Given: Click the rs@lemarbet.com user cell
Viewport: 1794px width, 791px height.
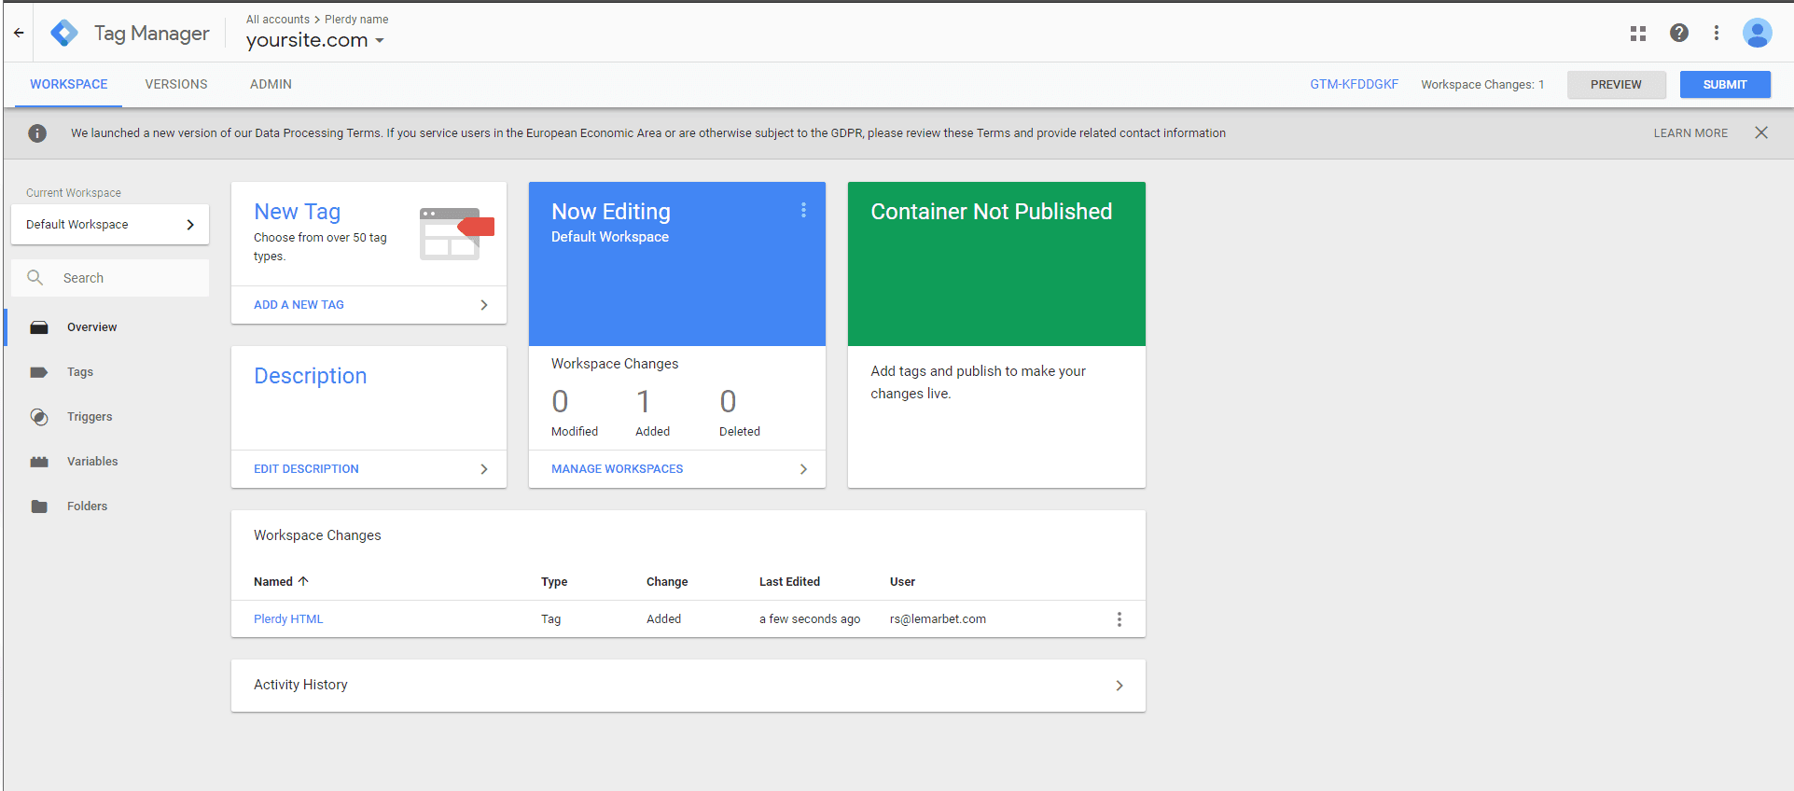Looking at the screenshot, I should (x=938, y=619).
